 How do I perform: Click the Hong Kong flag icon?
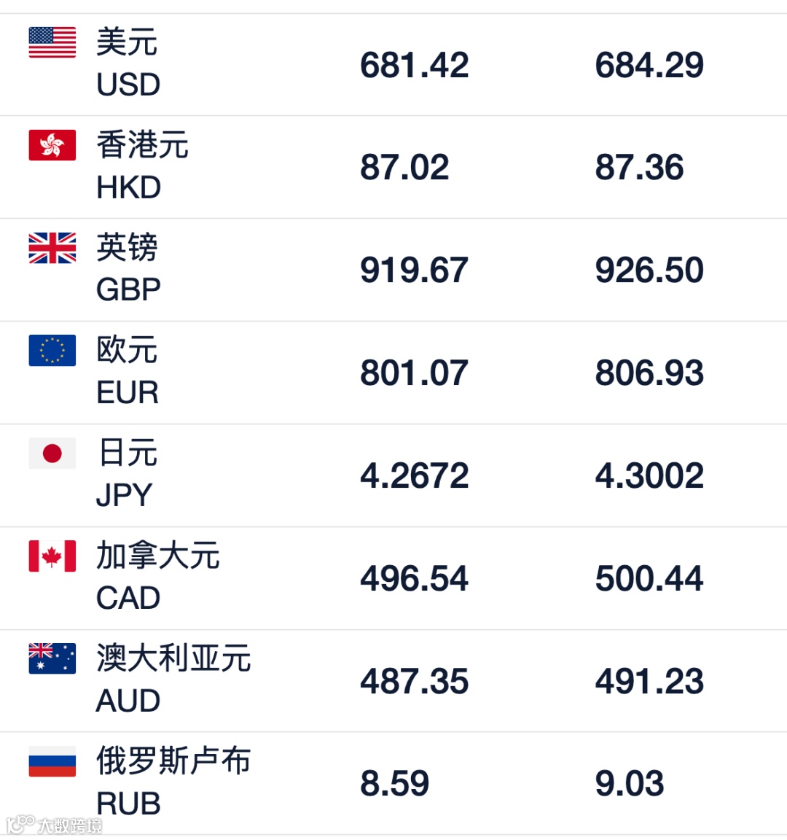(x=52, y=145)
